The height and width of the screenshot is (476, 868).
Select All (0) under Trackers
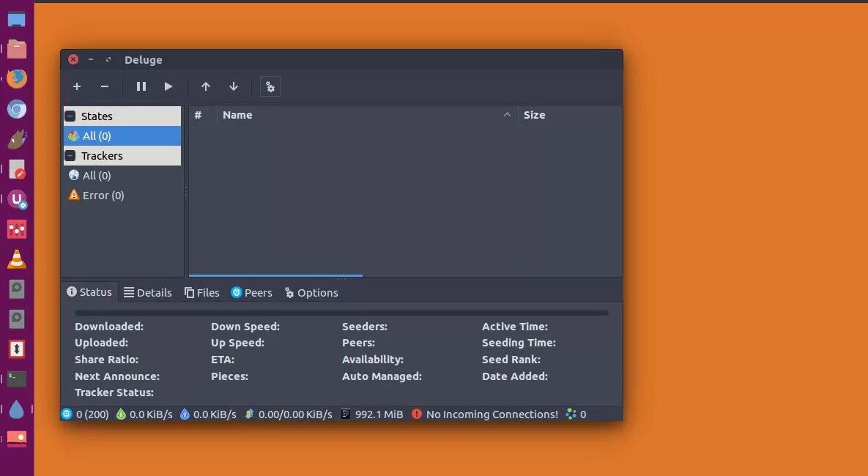coord(122,176)
